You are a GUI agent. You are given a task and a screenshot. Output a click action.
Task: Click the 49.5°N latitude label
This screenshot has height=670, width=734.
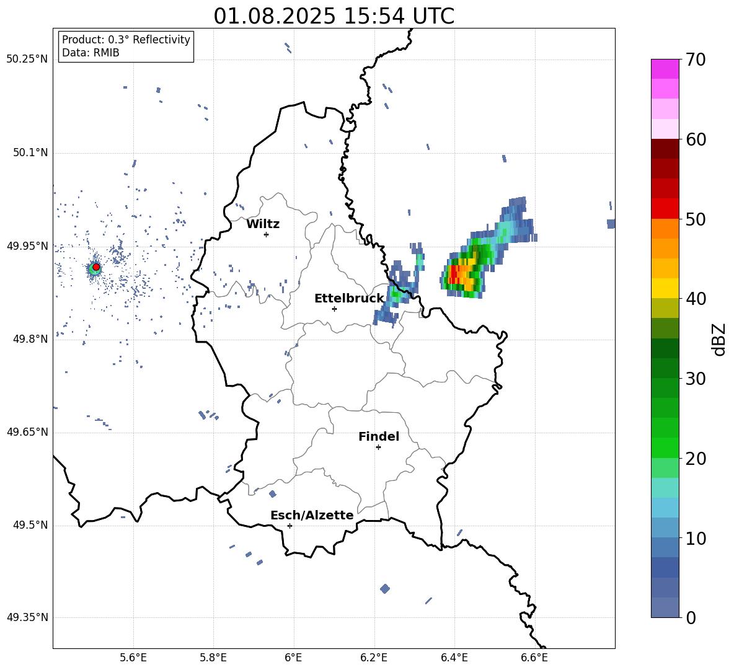point(30,525)
